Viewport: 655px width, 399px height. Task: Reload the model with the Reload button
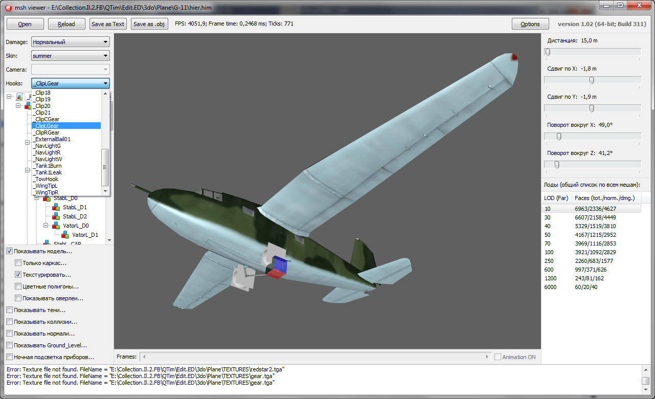click(66, 24)
